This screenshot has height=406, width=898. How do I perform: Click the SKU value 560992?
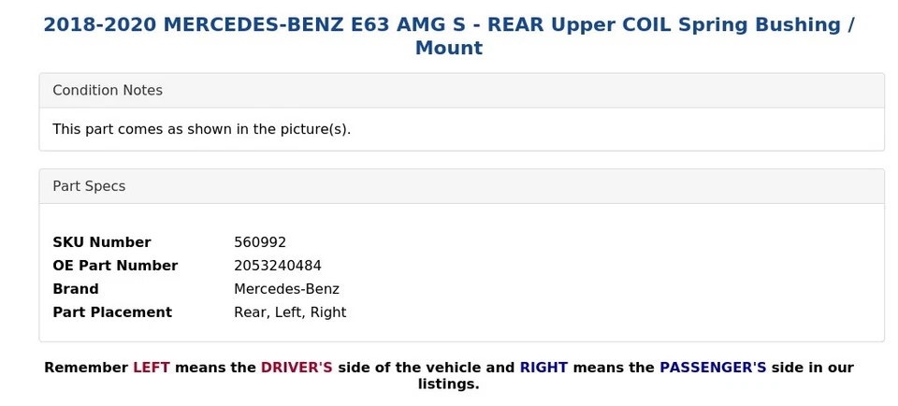pos(260,242)
